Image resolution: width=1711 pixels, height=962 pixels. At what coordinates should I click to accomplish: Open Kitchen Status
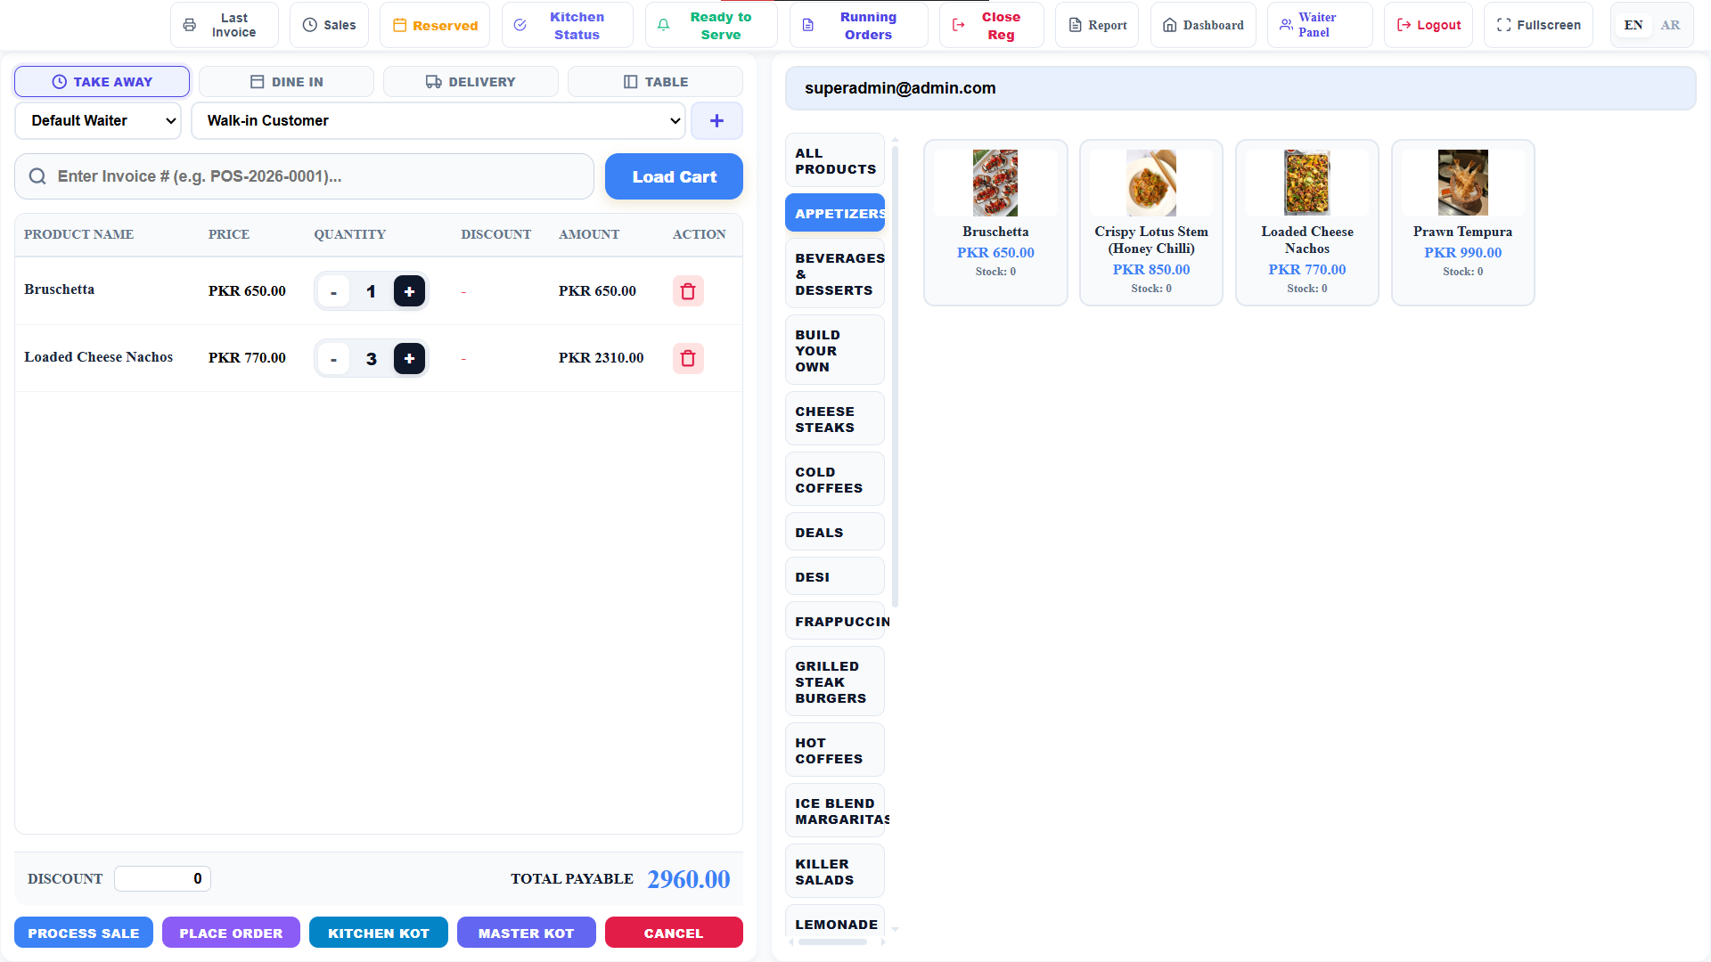point(567,25)
